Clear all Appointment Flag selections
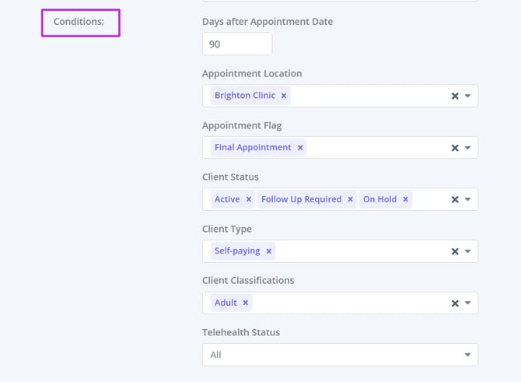 pyautogui.click(x=455, y=148)
